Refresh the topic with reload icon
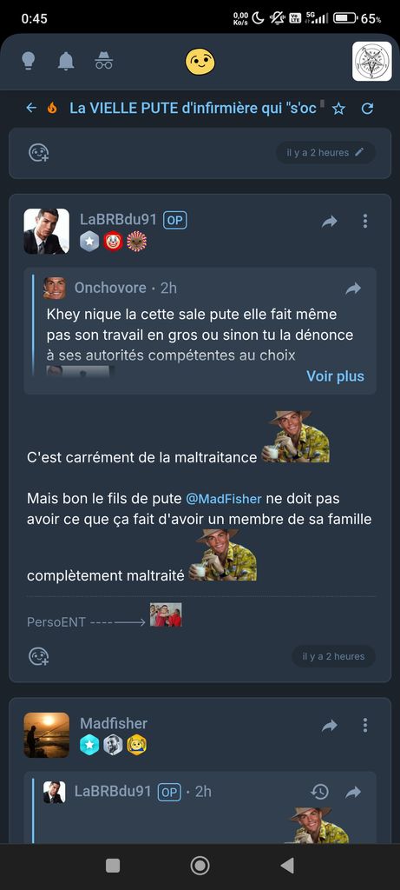 [367, 109]
